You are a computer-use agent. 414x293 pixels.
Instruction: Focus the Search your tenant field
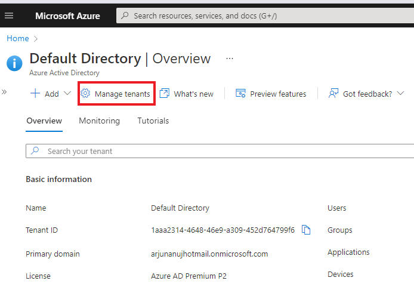pos(220,151)
